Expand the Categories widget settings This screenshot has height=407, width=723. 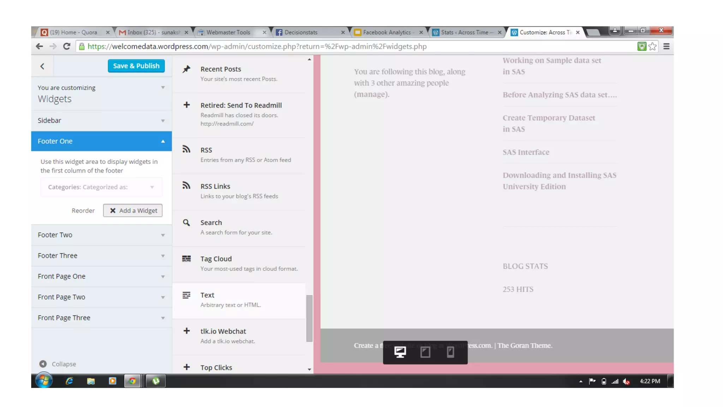[101, 187]
